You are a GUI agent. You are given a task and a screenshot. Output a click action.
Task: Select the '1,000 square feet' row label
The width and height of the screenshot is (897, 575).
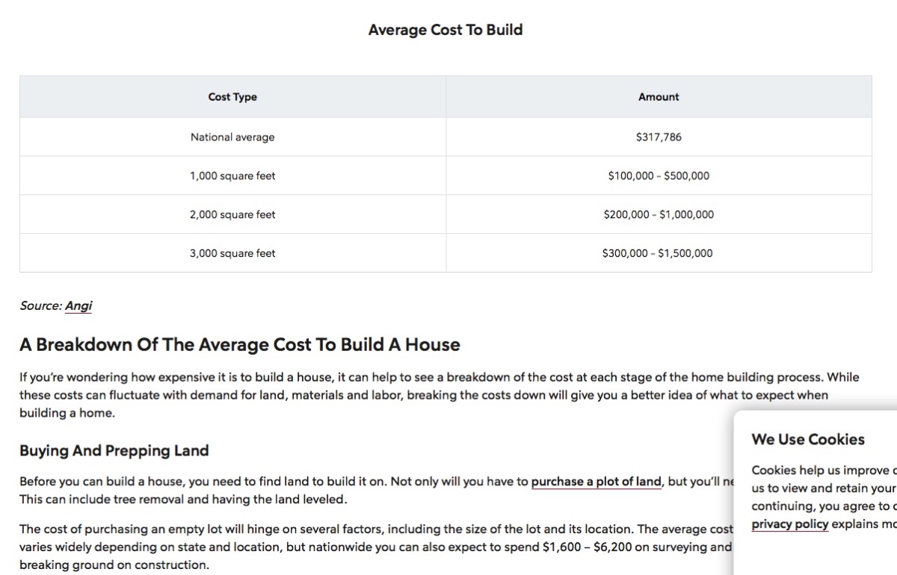coord(232,176)
